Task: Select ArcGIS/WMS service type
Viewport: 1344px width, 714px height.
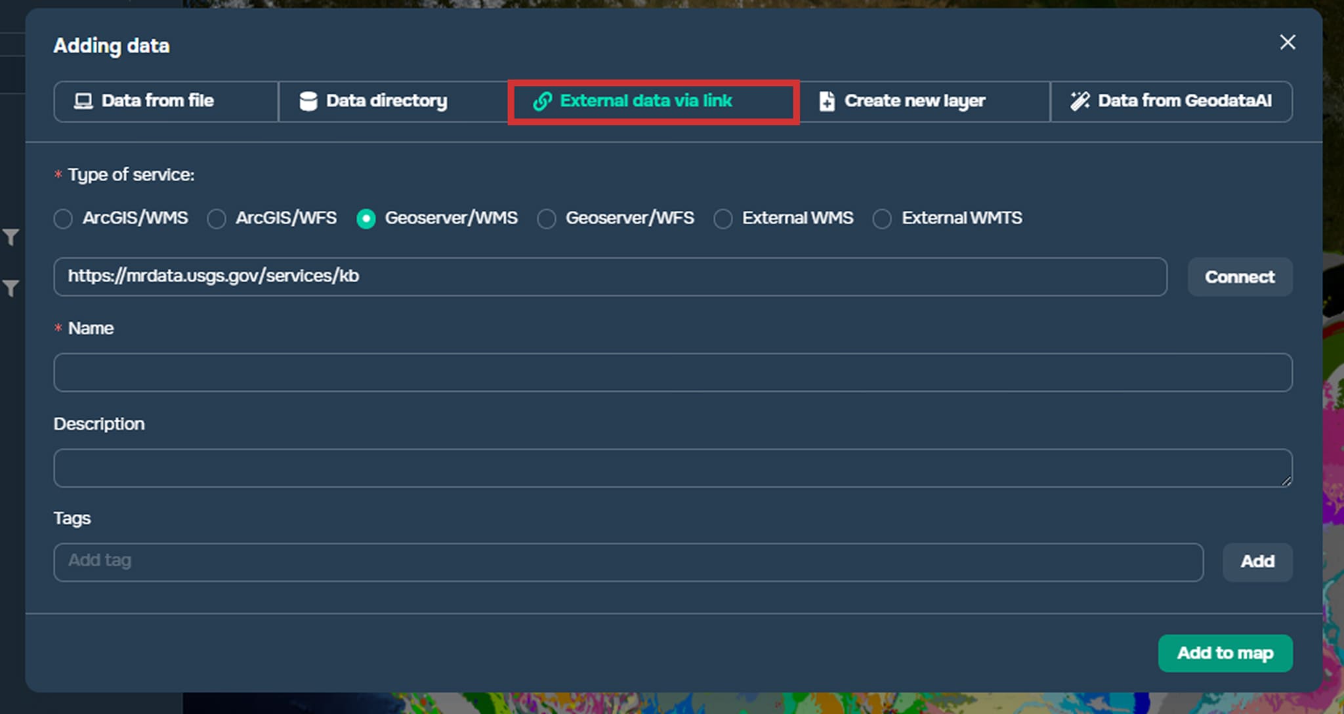Action: click(64, 219)
